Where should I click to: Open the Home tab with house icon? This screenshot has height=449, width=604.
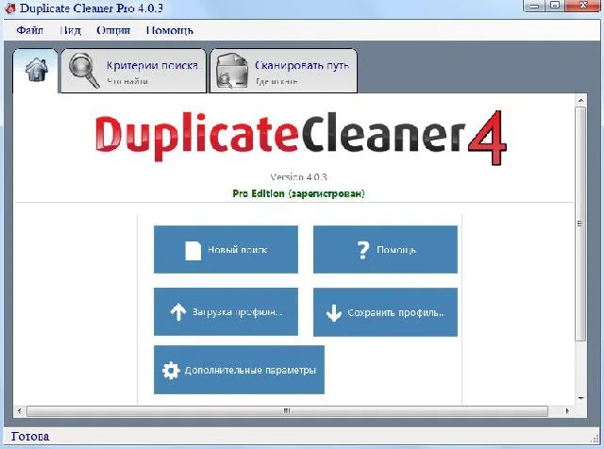36,71
